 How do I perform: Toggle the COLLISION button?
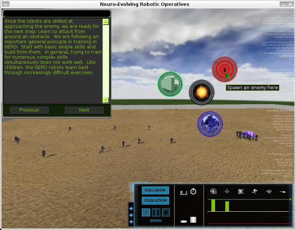pyautogui.click(x=155, y=190)
